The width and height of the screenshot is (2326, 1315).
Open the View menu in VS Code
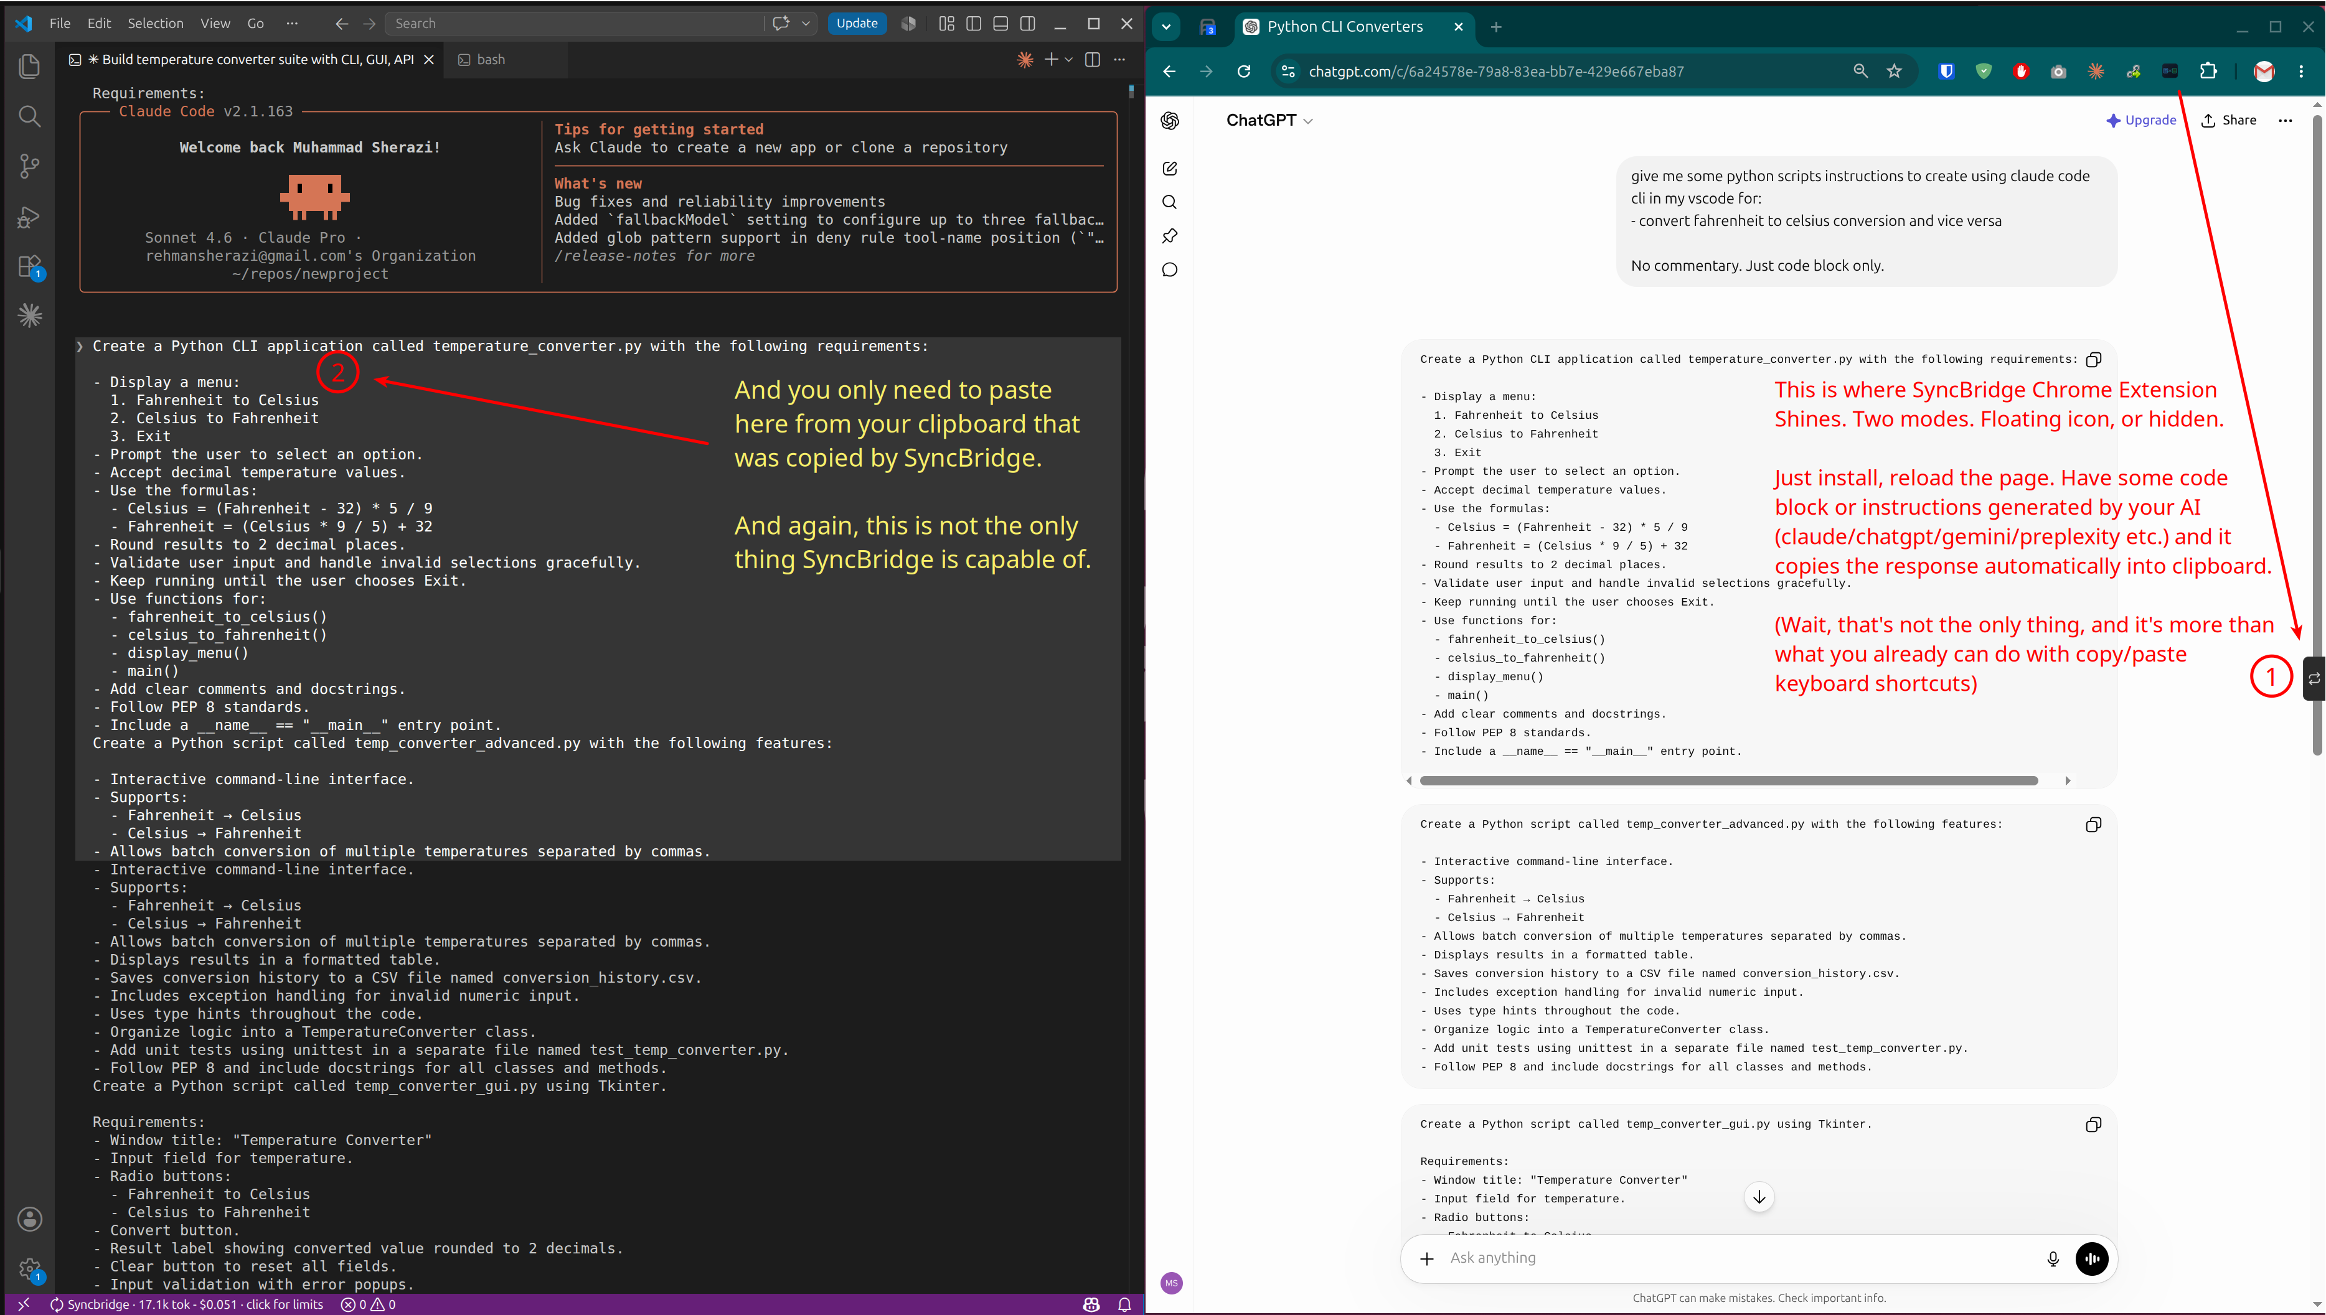(215, 24)
